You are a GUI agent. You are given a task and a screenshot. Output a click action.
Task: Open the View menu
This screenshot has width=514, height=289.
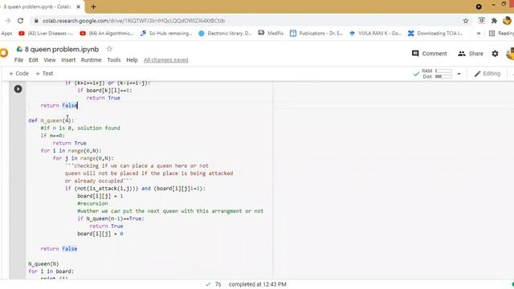(50, 60)
